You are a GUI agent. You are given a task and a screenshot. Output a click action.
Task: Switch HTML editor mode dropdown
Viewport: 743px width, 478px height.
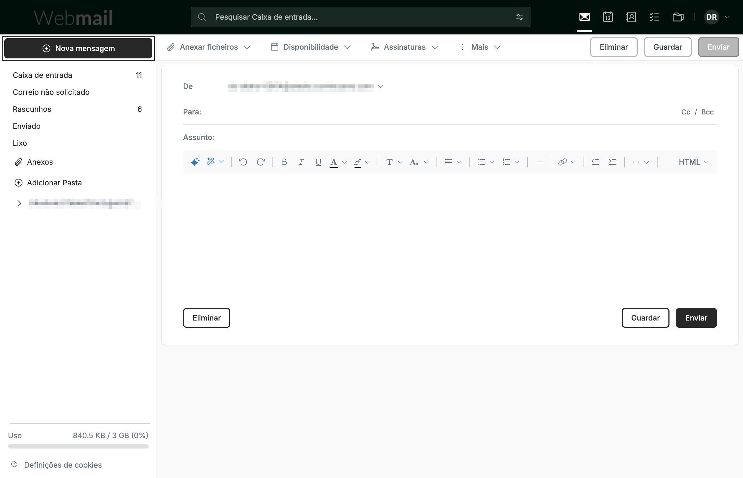coord(693,162)
